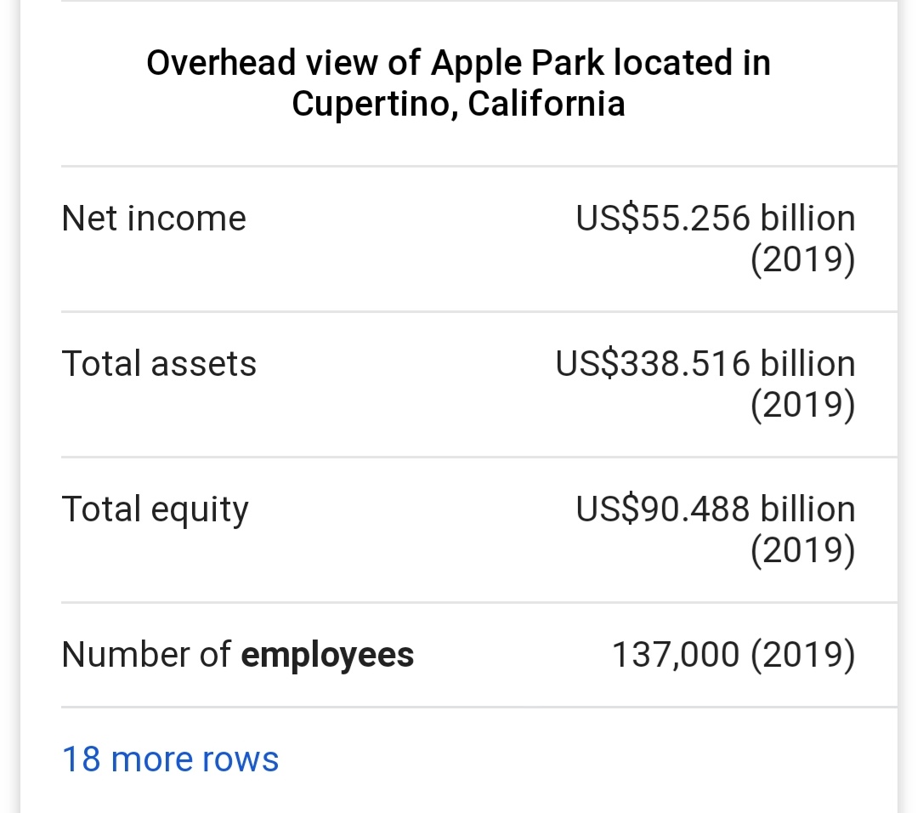
Task: Select the 'US$338.516 billion (2019)' value
Action: 705,384
